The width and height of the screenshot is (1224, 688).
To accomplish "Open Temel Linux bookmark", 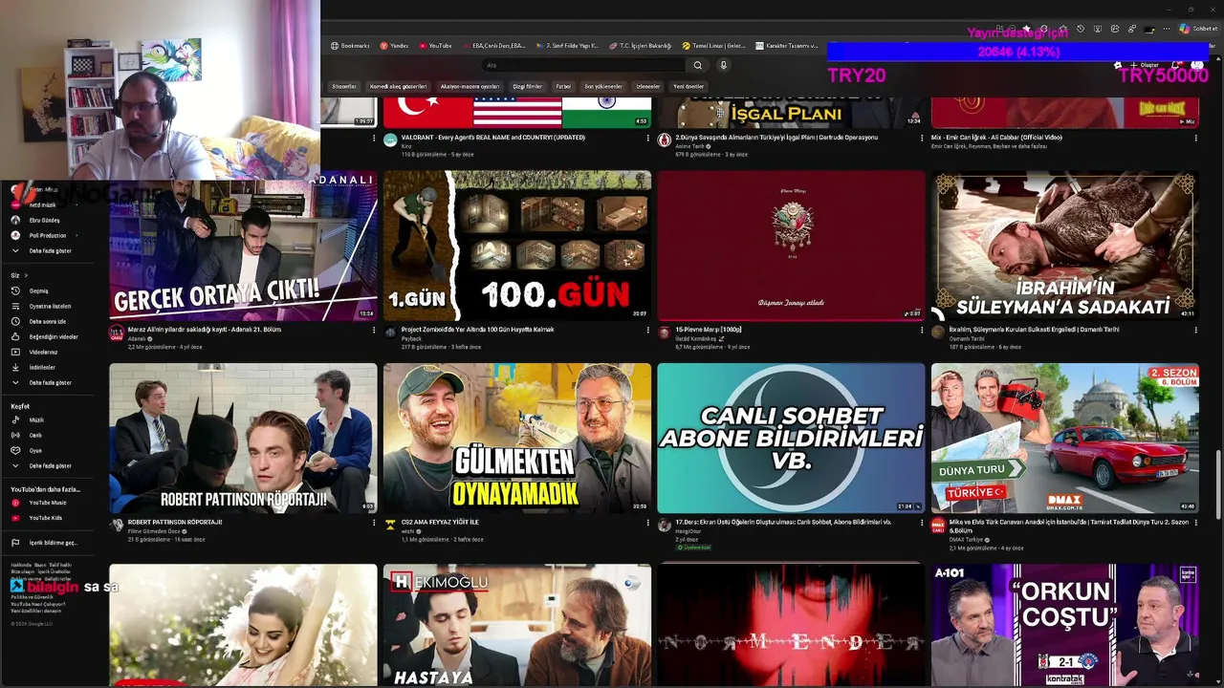I will click(x=713, y=46).
